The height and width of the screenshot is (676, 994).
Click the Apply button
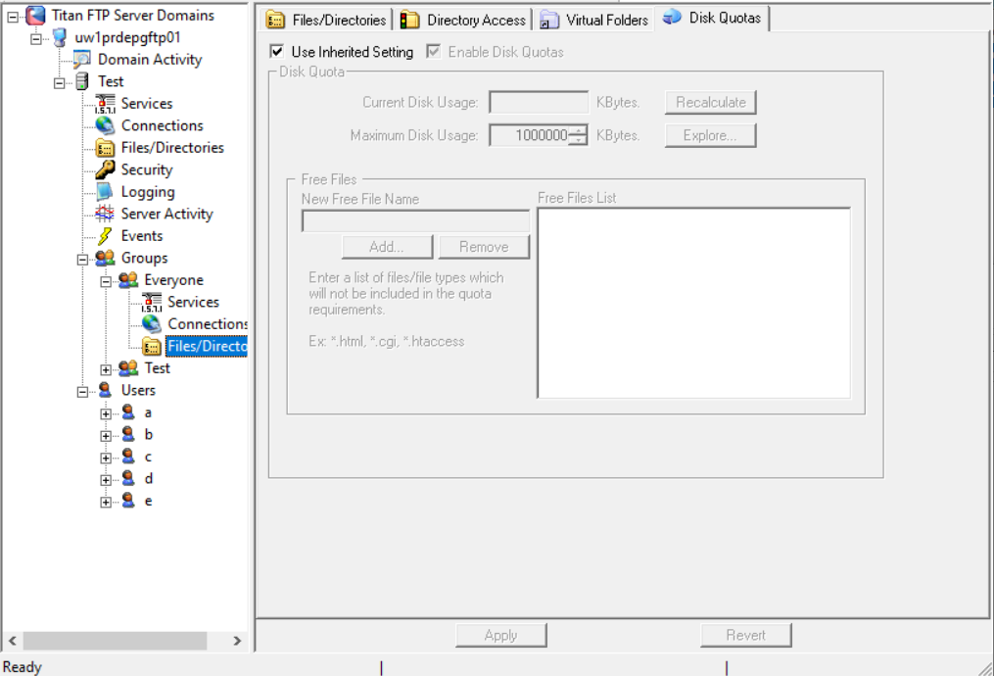click(x=500, y=634)
